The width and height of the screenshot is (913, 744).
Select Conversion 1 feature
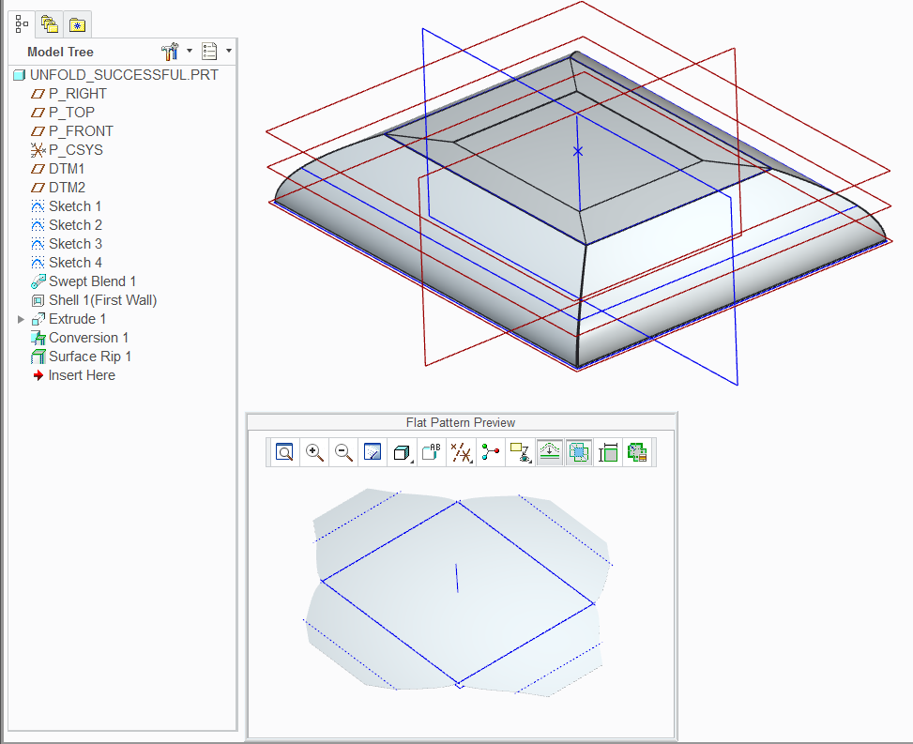[x=80, y=338]
